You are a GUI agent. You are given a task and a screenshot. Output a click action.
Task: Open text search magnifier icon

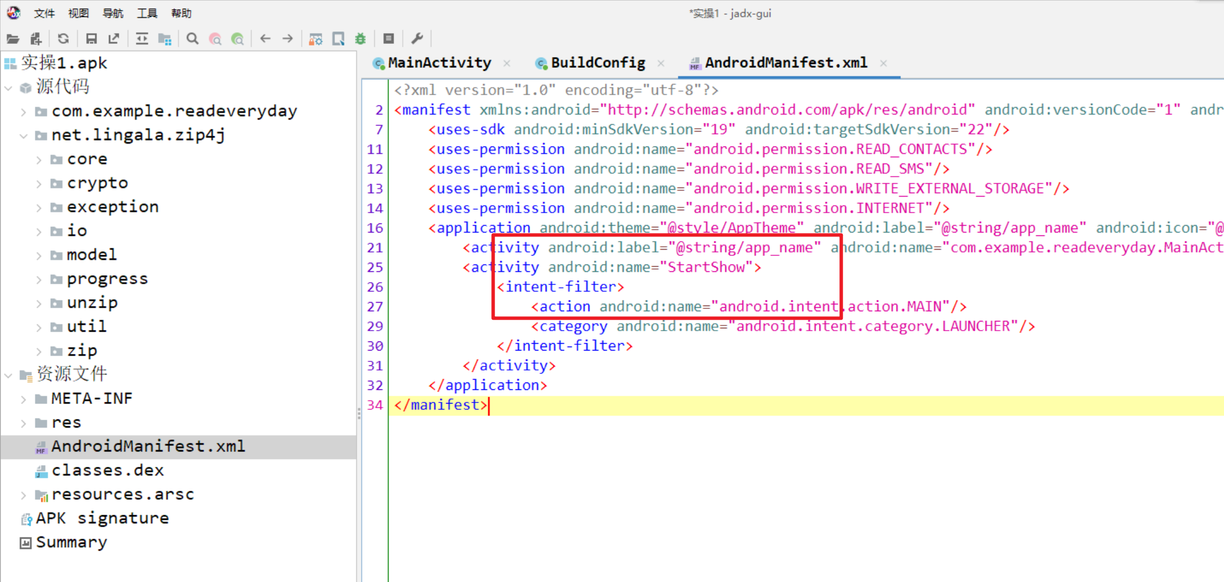click(192, 39)
